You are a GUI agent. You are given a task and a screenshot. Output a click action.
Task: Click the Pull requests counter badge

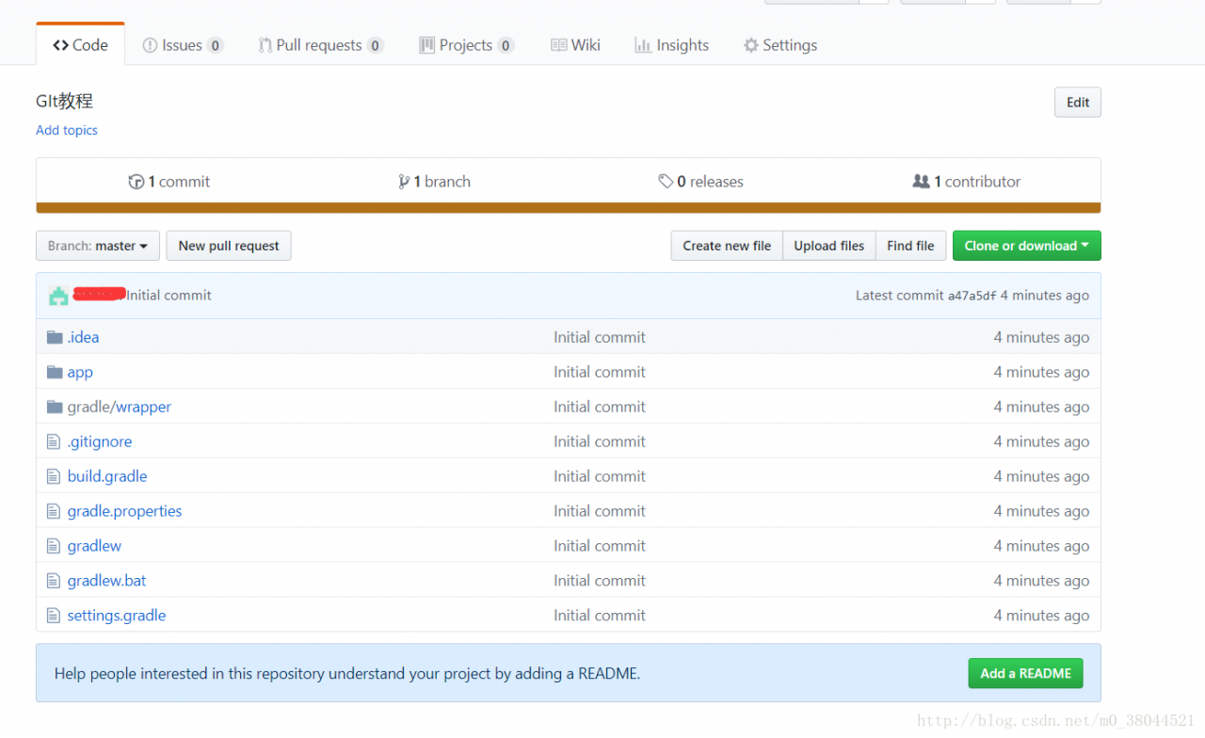point(375,45)
